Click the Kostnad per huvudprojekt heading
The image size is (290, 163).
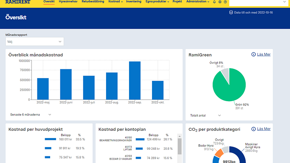point(35,129)
